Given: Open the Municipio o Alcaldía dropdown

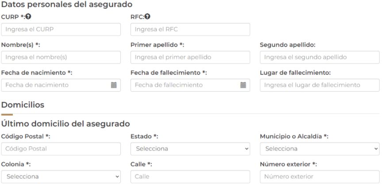Looking at the screenshot, I should point(319,149).
